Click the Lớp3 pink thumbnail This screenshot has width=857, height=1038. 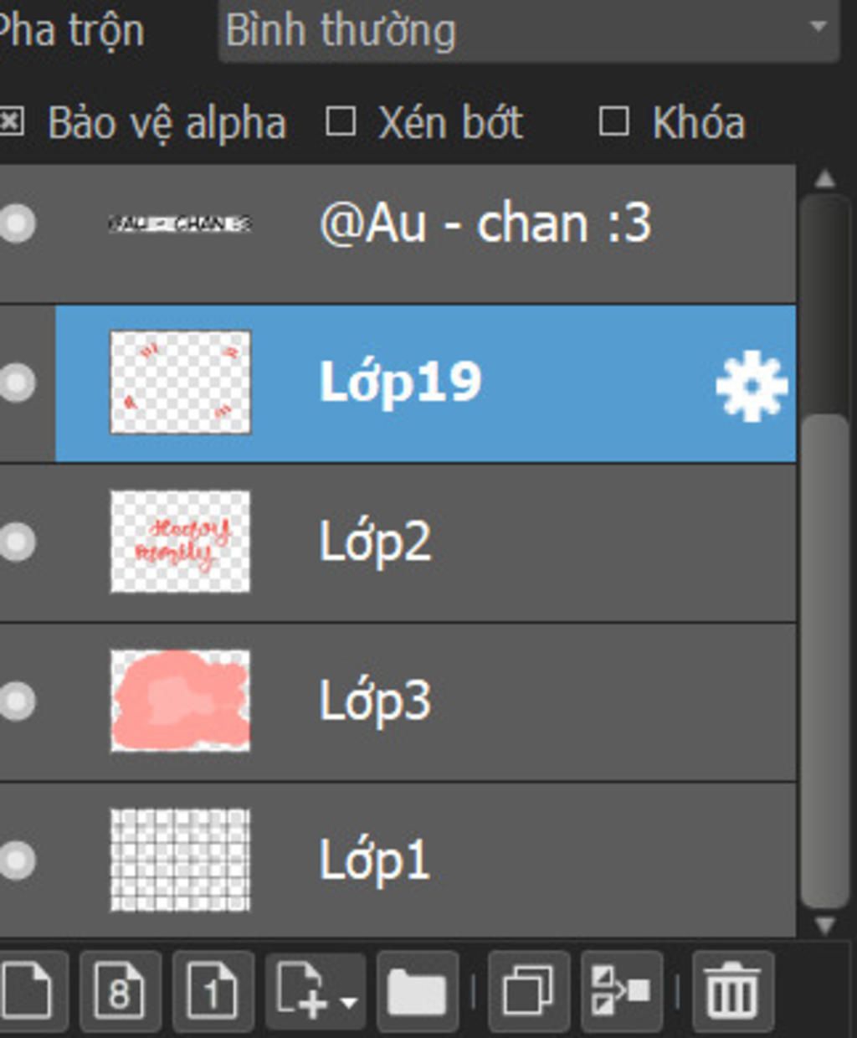tap(181, 701)
